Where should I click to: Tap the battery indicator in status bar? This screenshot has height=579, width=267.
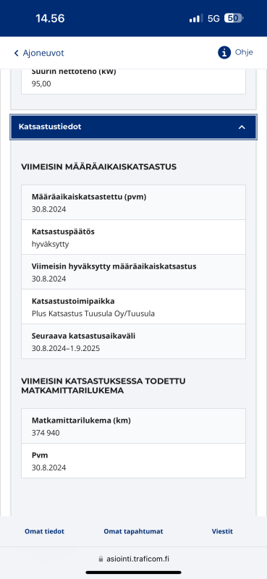click(234, 18)
